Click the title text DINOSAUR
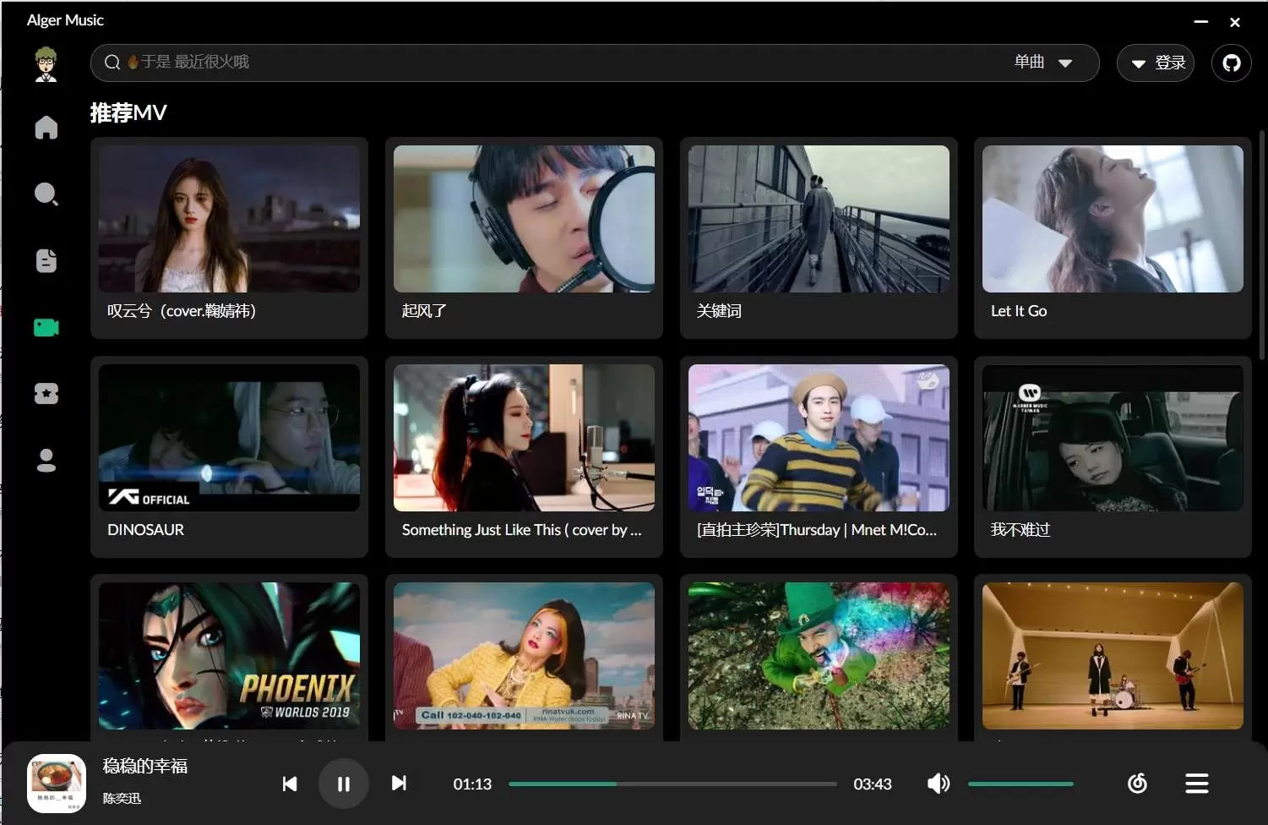The height and width of the screenshot is (825, 1268). click(145, 530)
